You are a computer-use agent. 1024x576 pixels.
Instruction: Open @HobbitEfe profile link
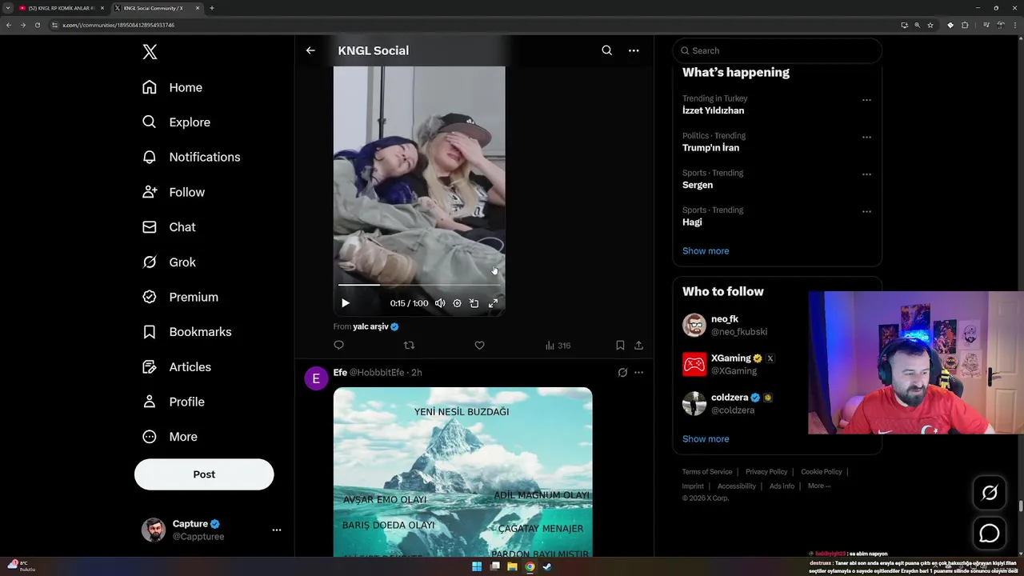(x=377, y=373)
